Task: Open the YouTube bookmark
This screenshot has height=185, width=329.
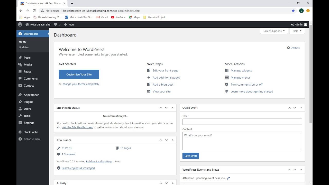Action: (x=118, y=17)
